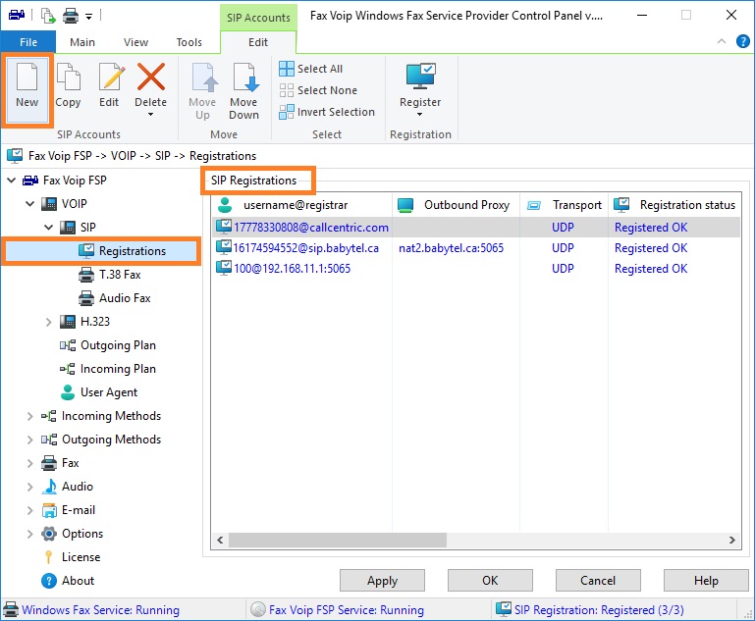
Task: Open the Register button dropdown arrow
Action: (x=420, y=115)
